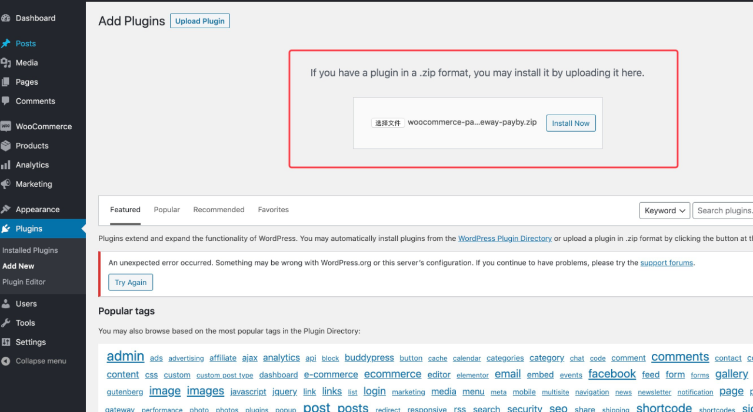Click the Analytics bar chart icon

(x=6, y=165)
